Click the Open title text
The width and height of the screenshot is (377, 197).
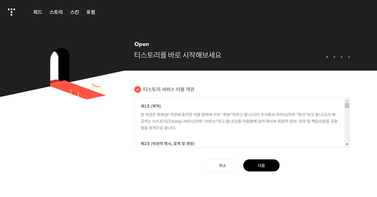pyautogui.click(x=142, y=44)
